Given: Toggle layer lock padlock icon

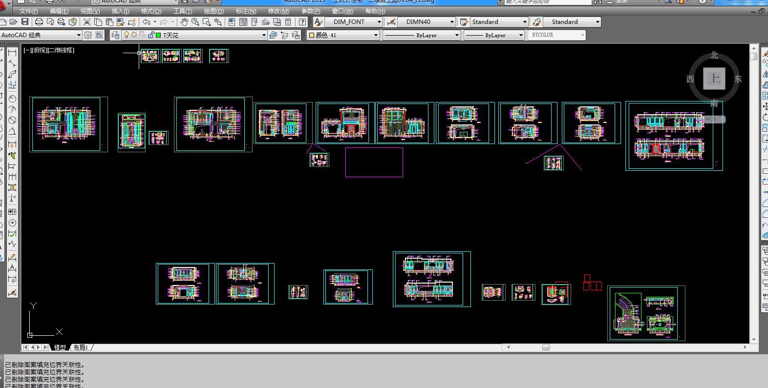Looking at the screenshot, I should point(151,35).
